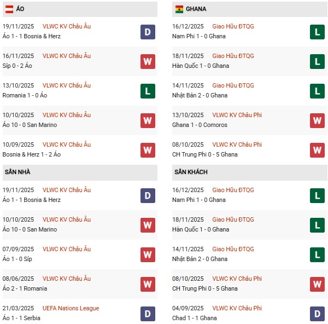This screenshot has height=324, width=328.
Task: Click the loss badge for Nam Phi 1 - 0 Ghana
Action: (318, 32)
